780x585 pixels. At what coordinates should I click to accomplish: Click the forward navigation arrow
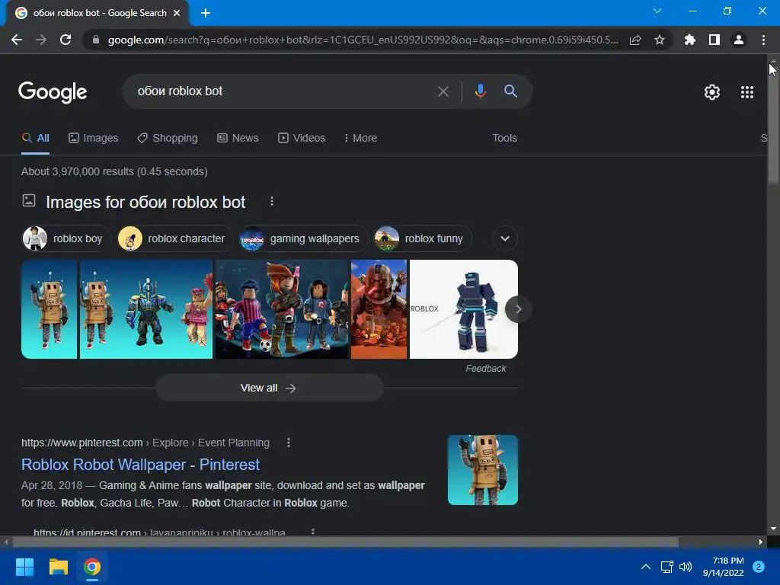[x=41, y=40]
